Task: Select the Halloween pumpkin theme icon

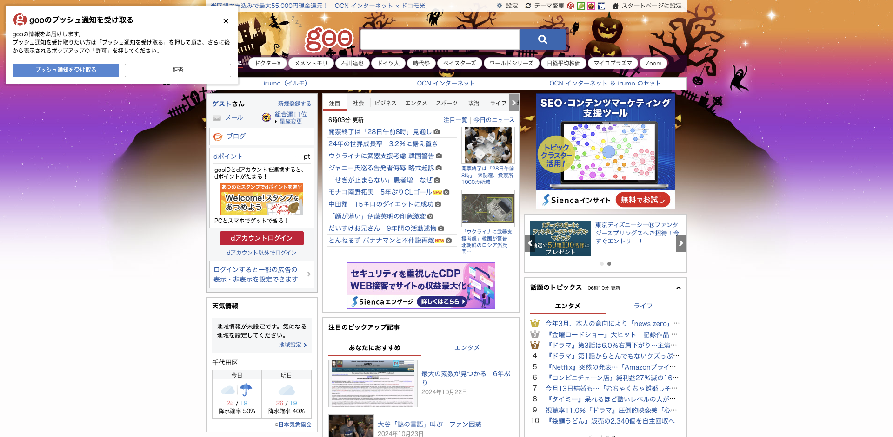Action: (x=591, y=6)
